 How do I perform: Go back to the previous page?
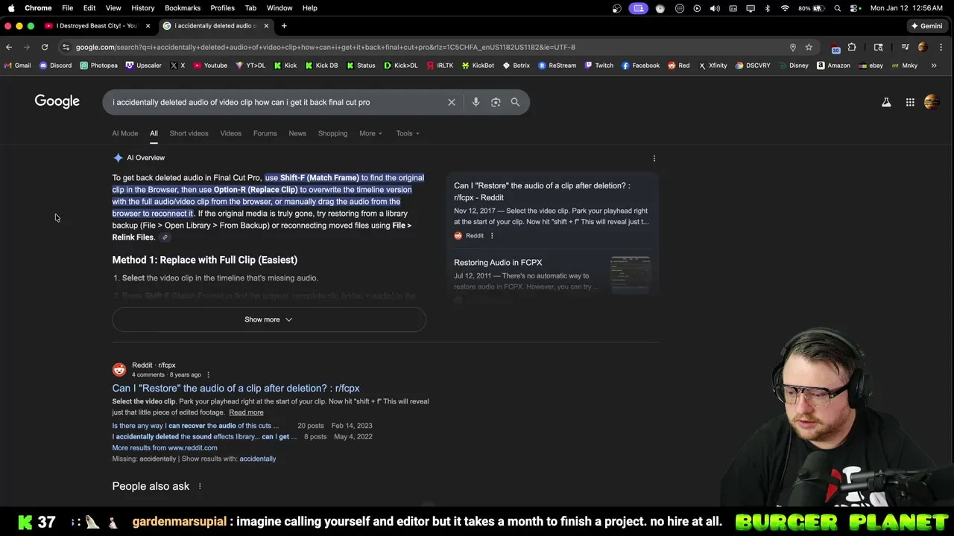tap(9, 47)
